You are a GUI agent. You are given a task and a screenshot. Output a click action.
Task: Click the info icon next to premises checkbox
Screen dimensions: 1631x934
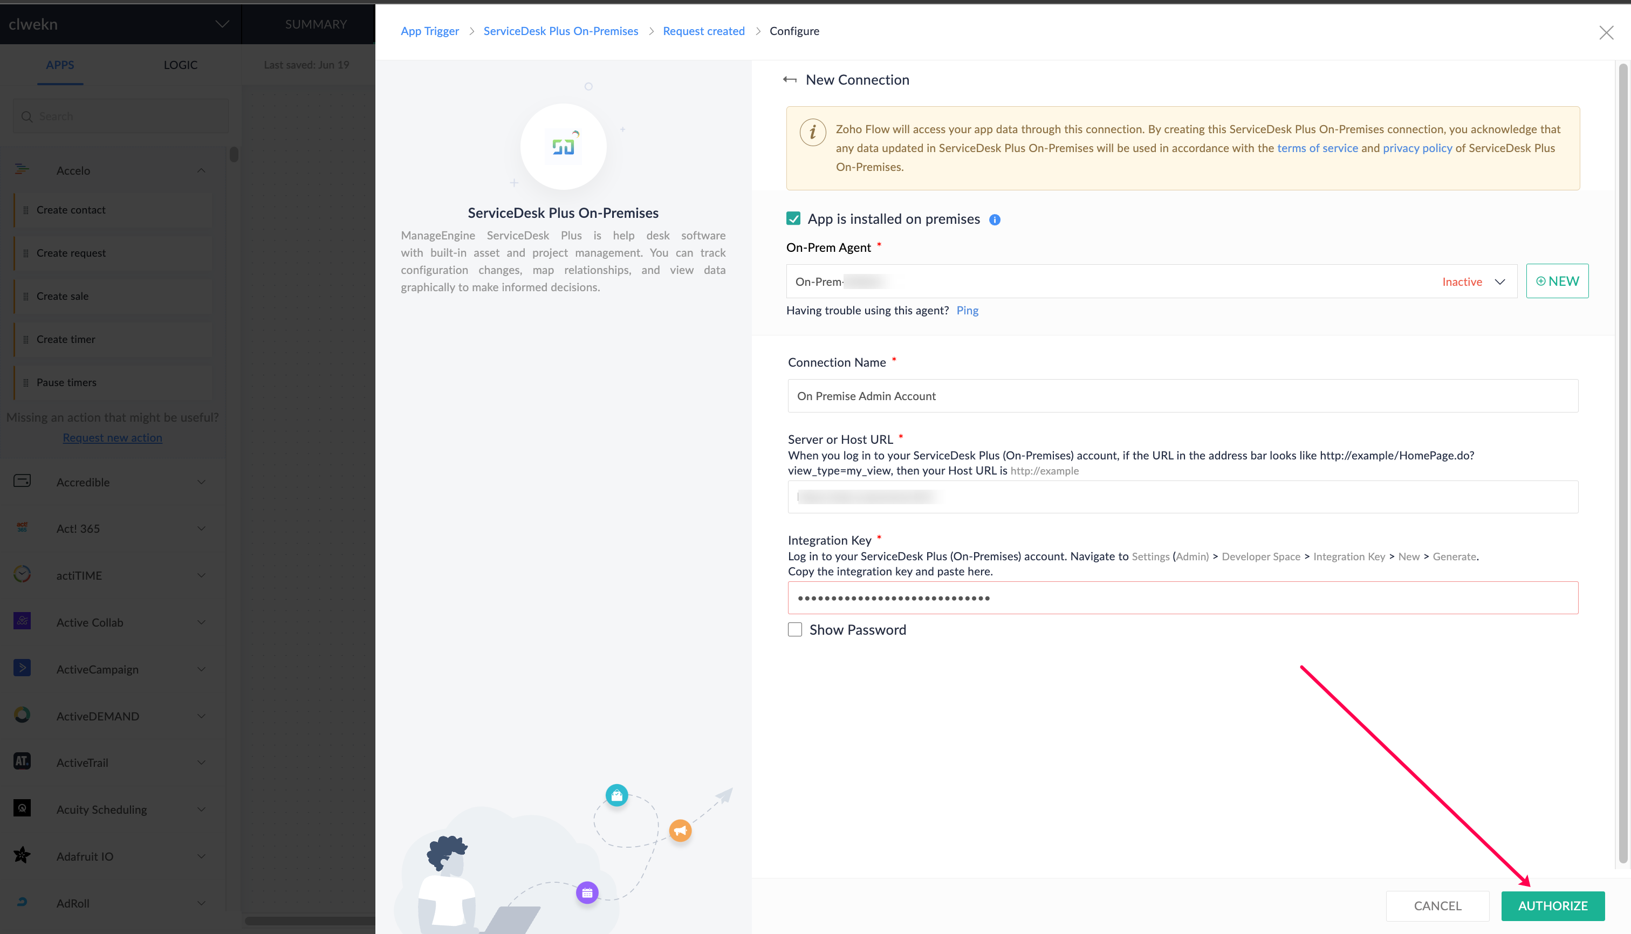point(995,220)
